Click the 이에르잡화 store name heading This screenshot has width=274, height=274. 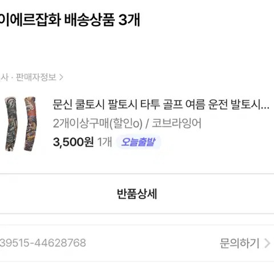pos(30,19)
